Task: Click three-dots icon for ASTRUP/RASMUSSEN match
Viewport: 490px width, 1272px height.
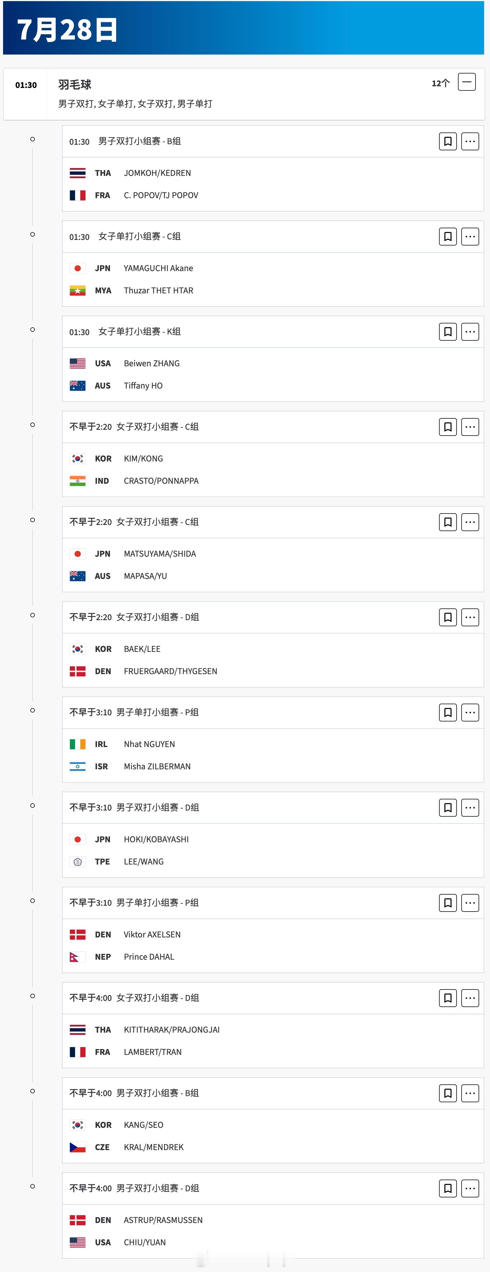Action: pos(470,1188)
